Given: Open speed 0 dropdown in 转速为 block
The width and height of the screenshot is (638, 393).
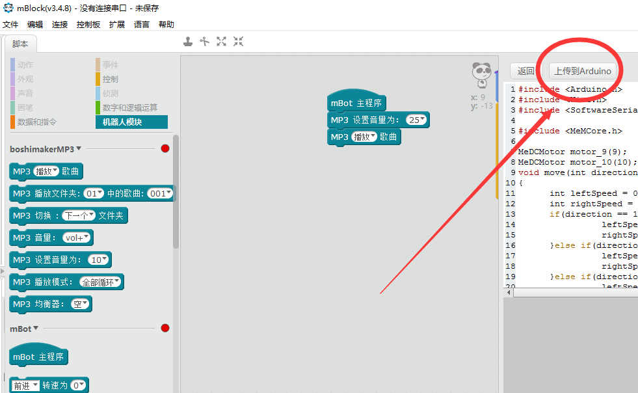Looking at the screenshot, I should [x=77, y=385].
